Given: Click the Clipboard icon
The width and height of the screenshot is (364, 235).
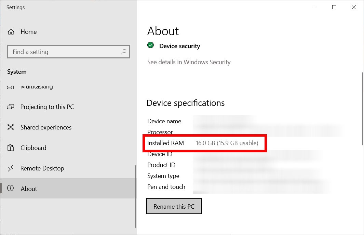Looking at the screenshot, I should (11, 148).
